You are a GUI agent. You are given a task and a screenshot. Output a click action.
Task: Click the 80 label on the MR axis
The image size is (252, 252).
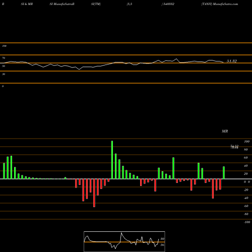tap(246, 150)
